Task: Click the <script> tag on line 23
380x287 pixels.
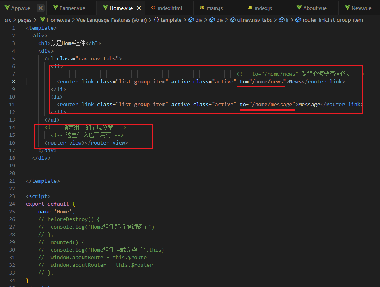Action: point(38,196)
